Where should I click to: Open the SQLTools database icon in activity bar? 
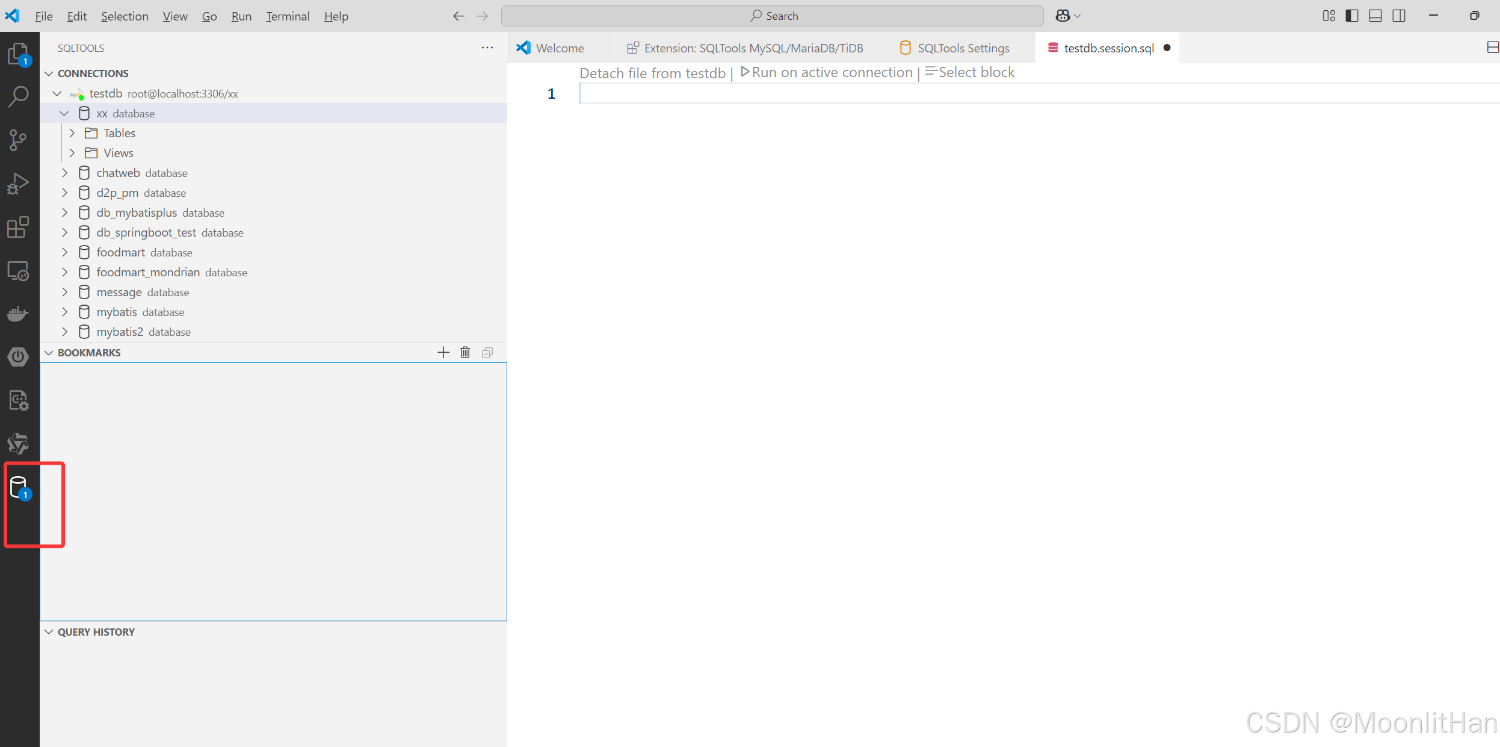click(19, 486)
